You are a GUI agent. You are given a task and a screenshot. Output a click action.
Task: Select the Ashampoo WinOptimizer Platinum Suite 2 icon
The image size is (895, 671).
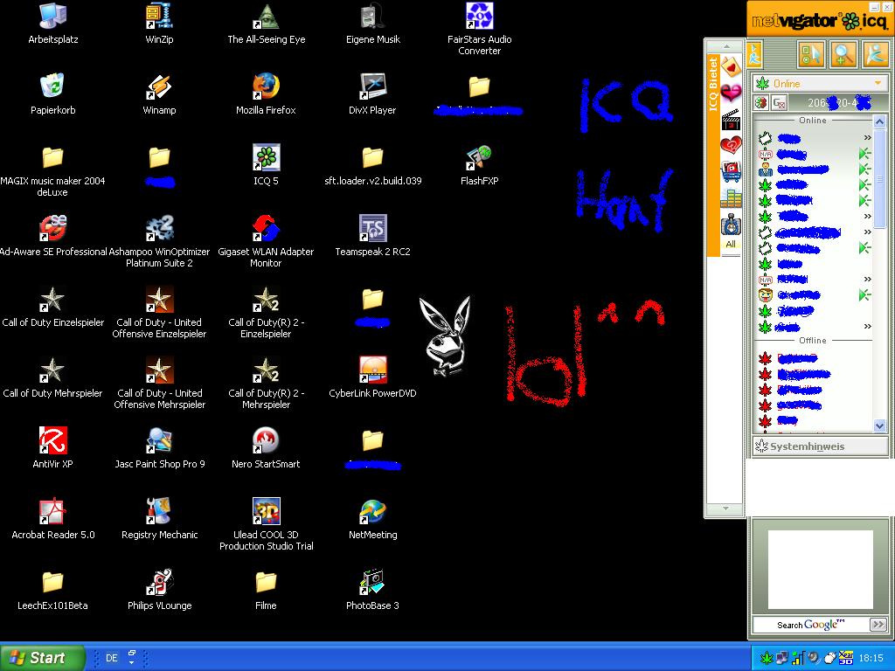[159, 241]
